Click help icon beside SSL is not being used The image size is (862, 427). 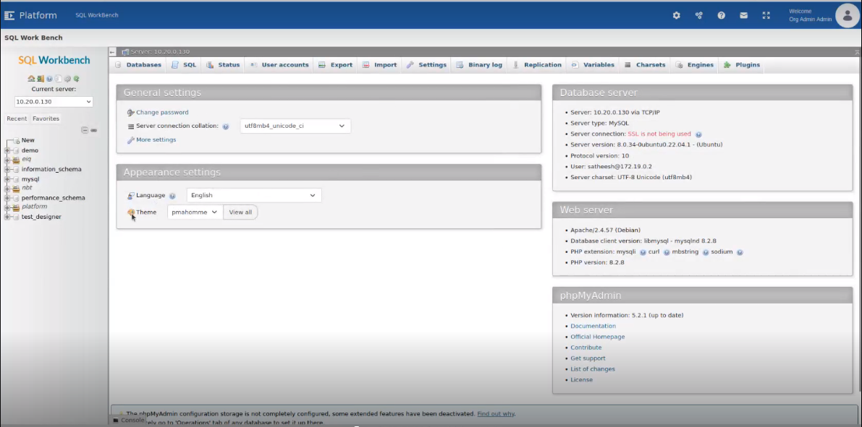coord(698,134)
